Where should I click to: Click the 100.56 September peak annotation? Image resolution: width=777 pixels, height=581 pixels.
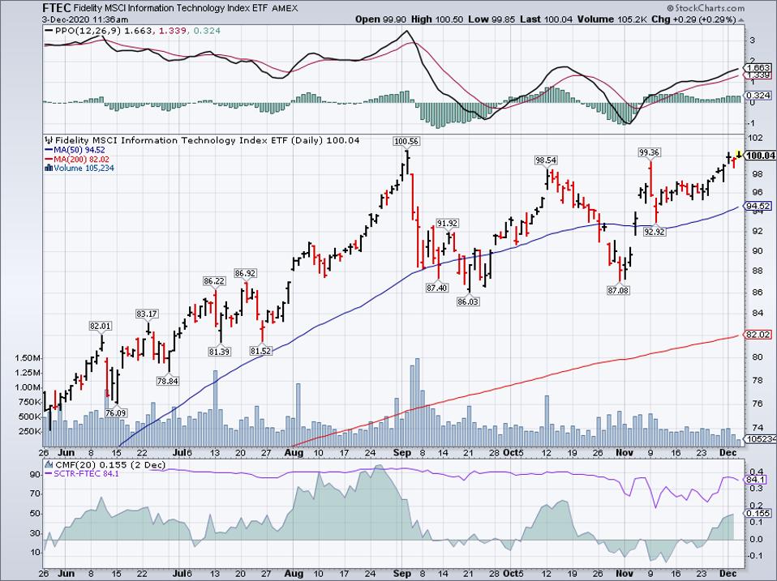406,141
